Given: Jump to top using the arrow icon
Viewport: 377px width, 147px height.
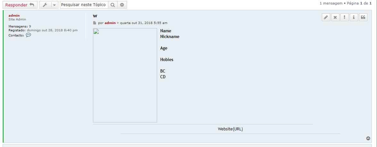Looking at the screenshot, I should tap(368, 138).
